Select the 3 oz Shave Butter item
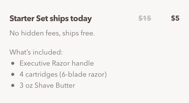Viewport: 189px width, 103px height. [47, 85]
